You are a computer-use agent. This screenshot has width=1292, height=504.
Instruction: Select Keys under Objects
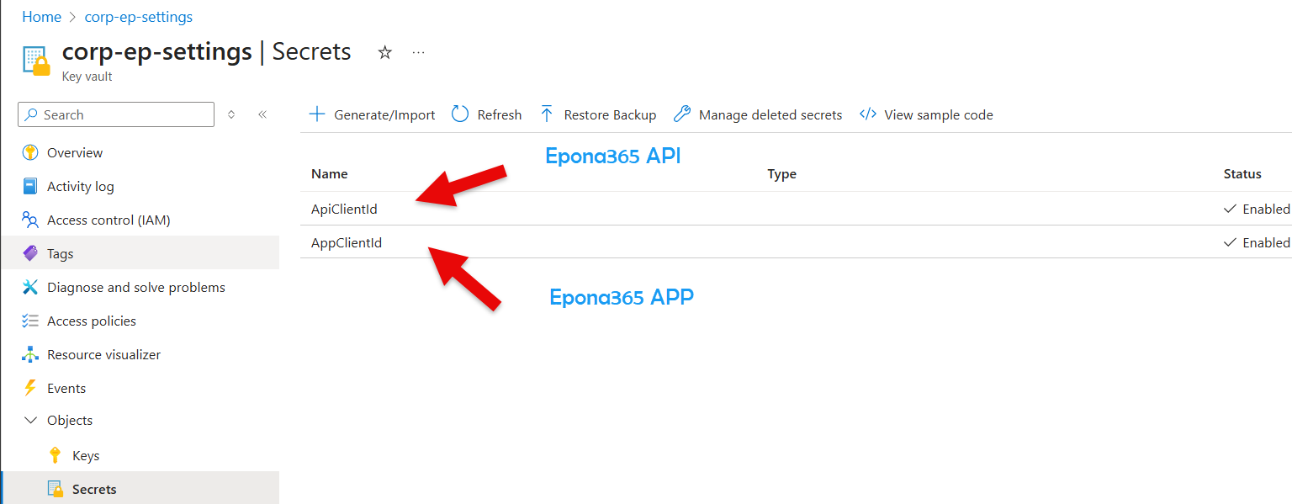(x=86, y=456)
